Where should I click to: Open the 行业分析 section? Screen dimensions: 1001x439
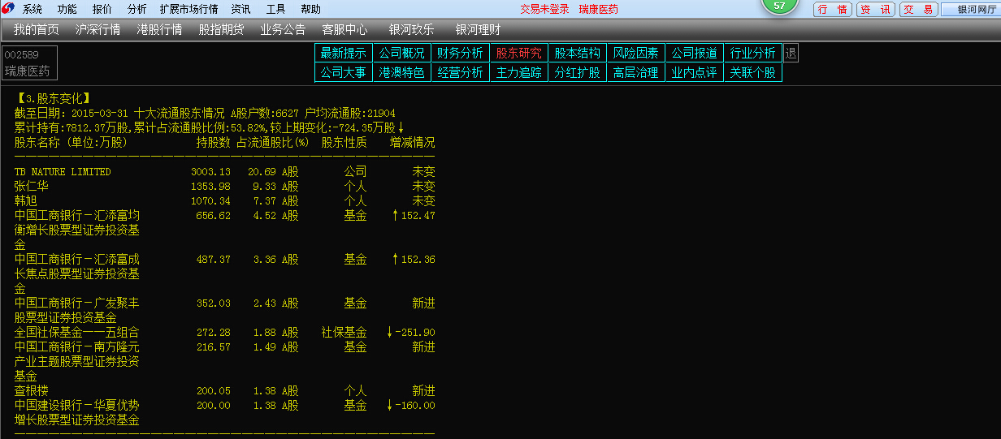[x=753, y=53]
